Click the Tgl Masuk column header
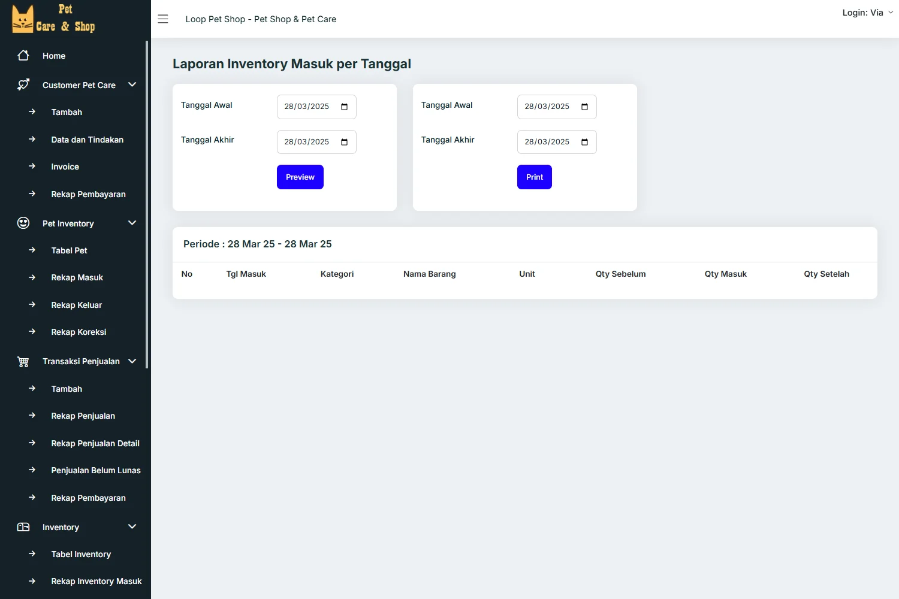899x599 pixels. click(x=246, y=274)
